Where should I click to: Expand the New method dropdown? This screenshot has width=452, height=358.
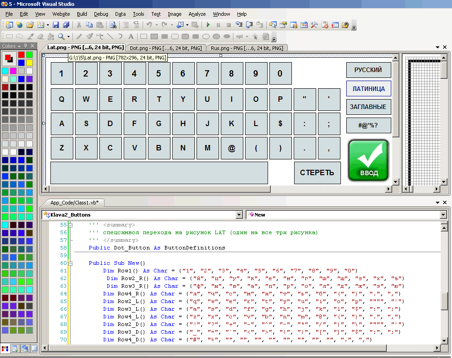[x=443, y=215]
